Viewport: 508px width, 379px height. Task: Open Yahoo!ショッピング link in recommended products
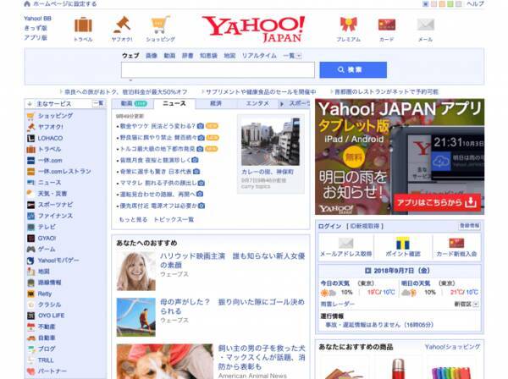(x=452, y=347)
